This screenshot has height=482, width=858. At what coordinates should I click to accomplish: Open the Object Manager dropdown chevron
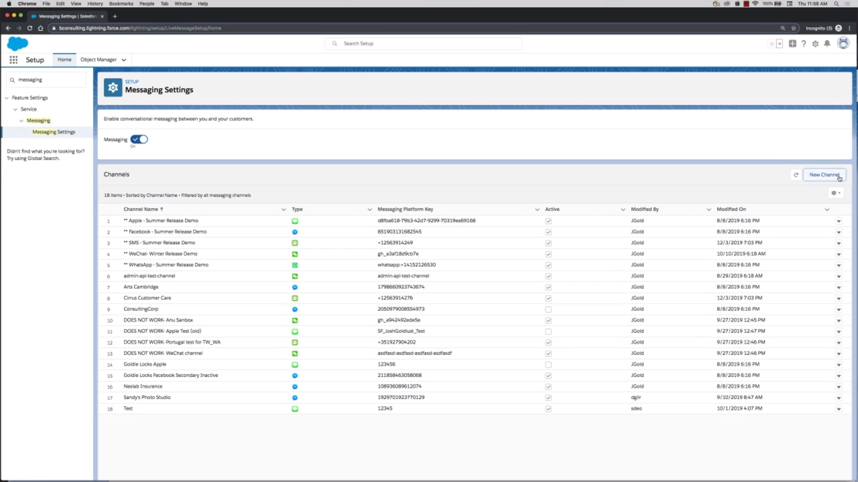[x=124, y=60]
